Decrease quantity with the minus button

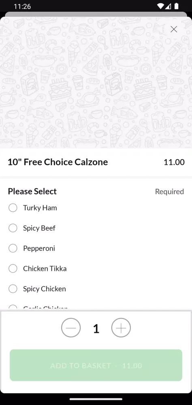[x=71, y=328]
